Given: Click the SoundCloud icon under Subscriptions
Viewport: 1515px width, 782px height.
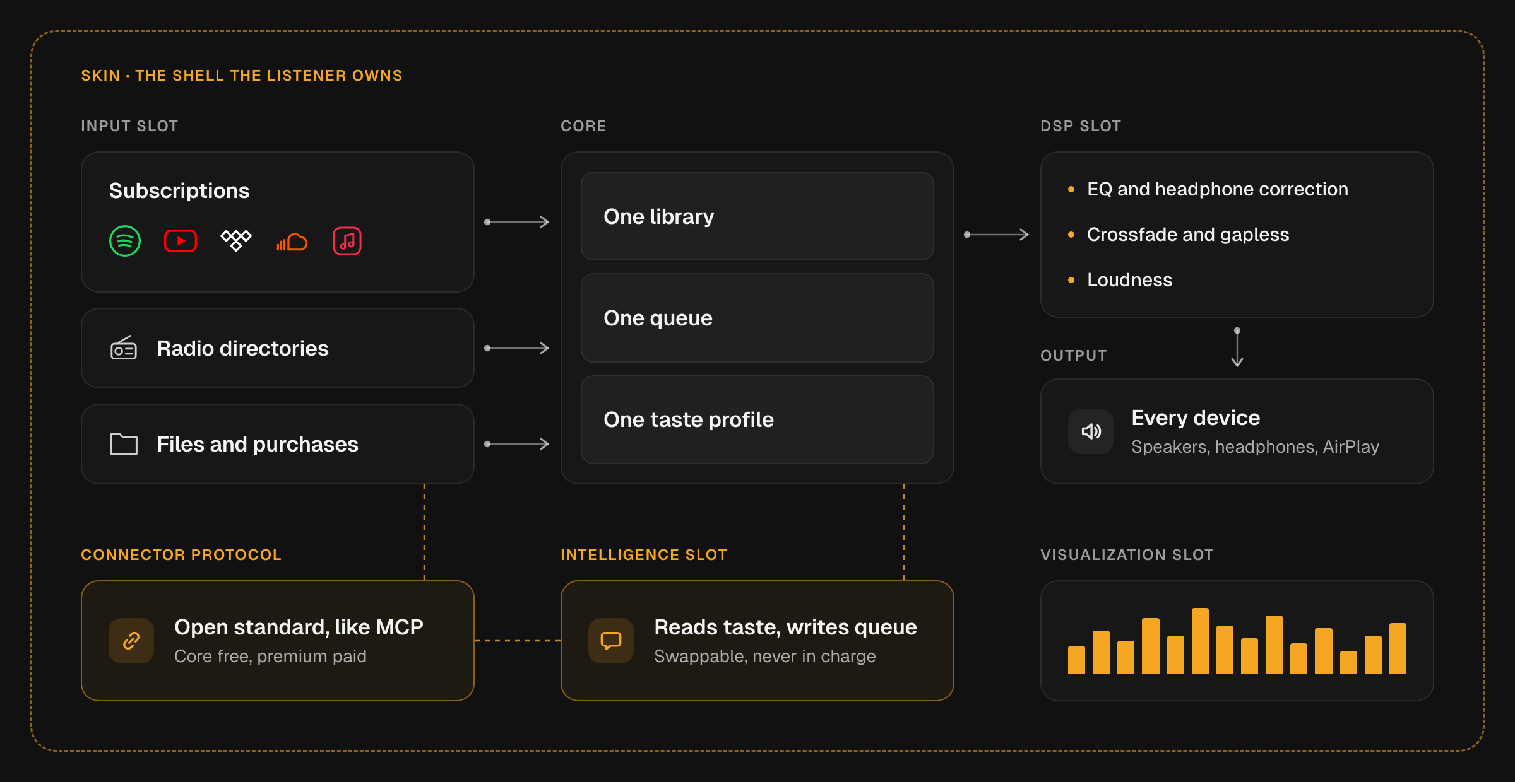Looking at the screenshot, I should pyautogui.click(x=292, y=242).
